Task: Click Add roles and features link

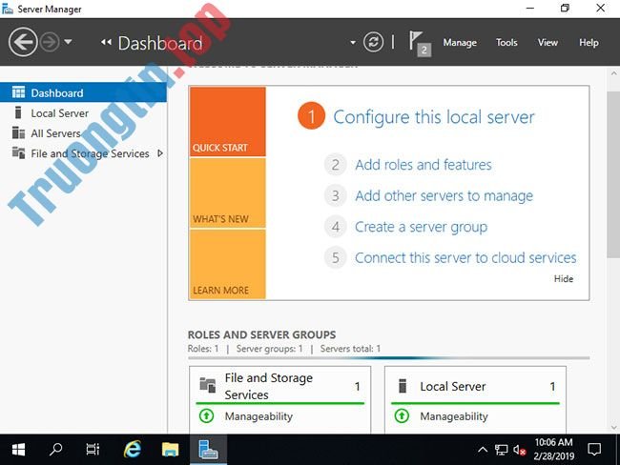Action: point(424,165)
